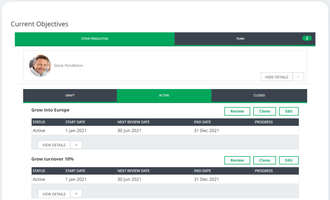Expand Grow into Europe with plus icon
This screenshot has width=330, height=200.
pyautogui.click(x=76, y=145)
